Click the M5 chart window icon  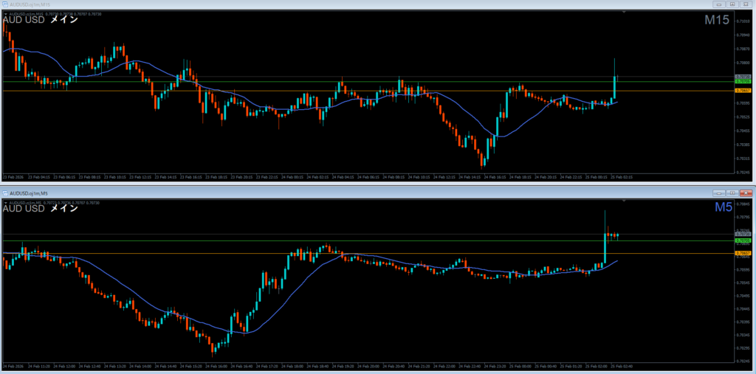pos(6,193)
